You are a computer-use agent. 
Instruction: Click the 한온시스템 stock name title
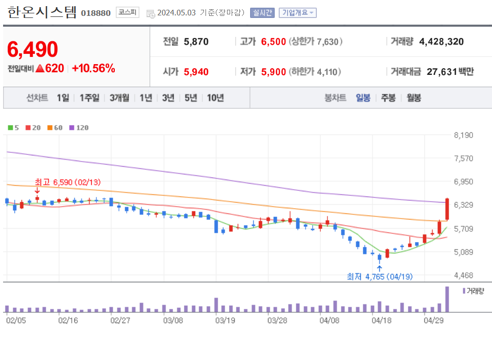point(42,12)
